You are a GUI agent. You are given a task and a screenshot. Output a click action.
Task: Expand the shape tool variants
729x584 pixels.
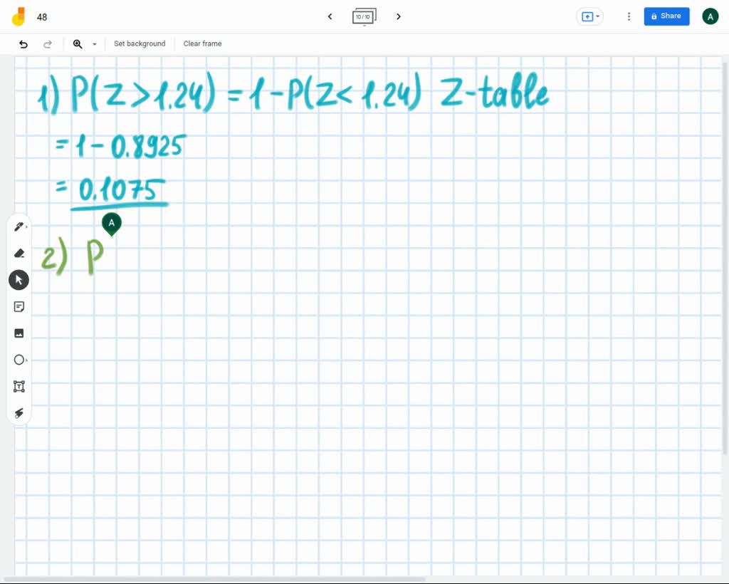(26, 360)
